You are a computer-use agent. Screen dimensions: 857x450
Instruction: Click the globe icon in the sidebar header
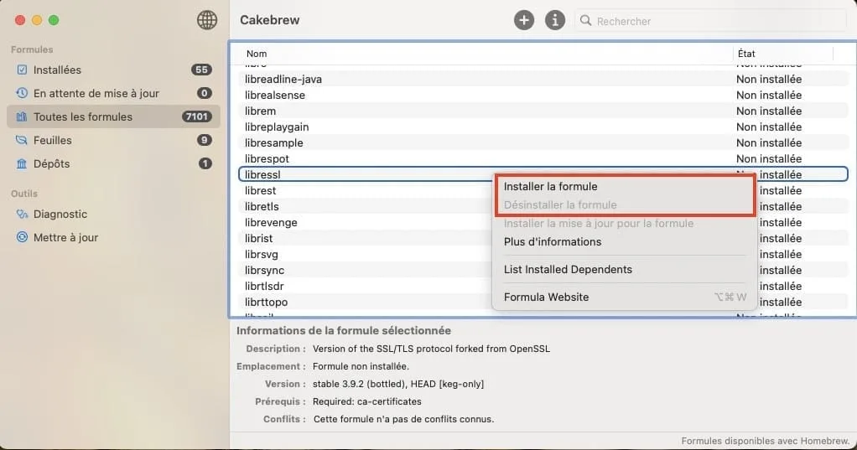click(x=206, y=20)
